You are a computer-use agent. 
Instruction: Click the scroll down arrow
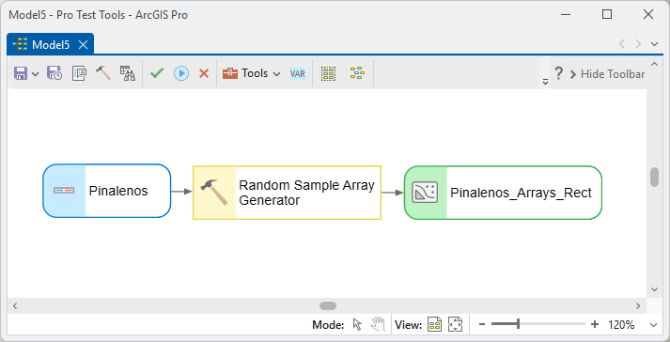654,289
